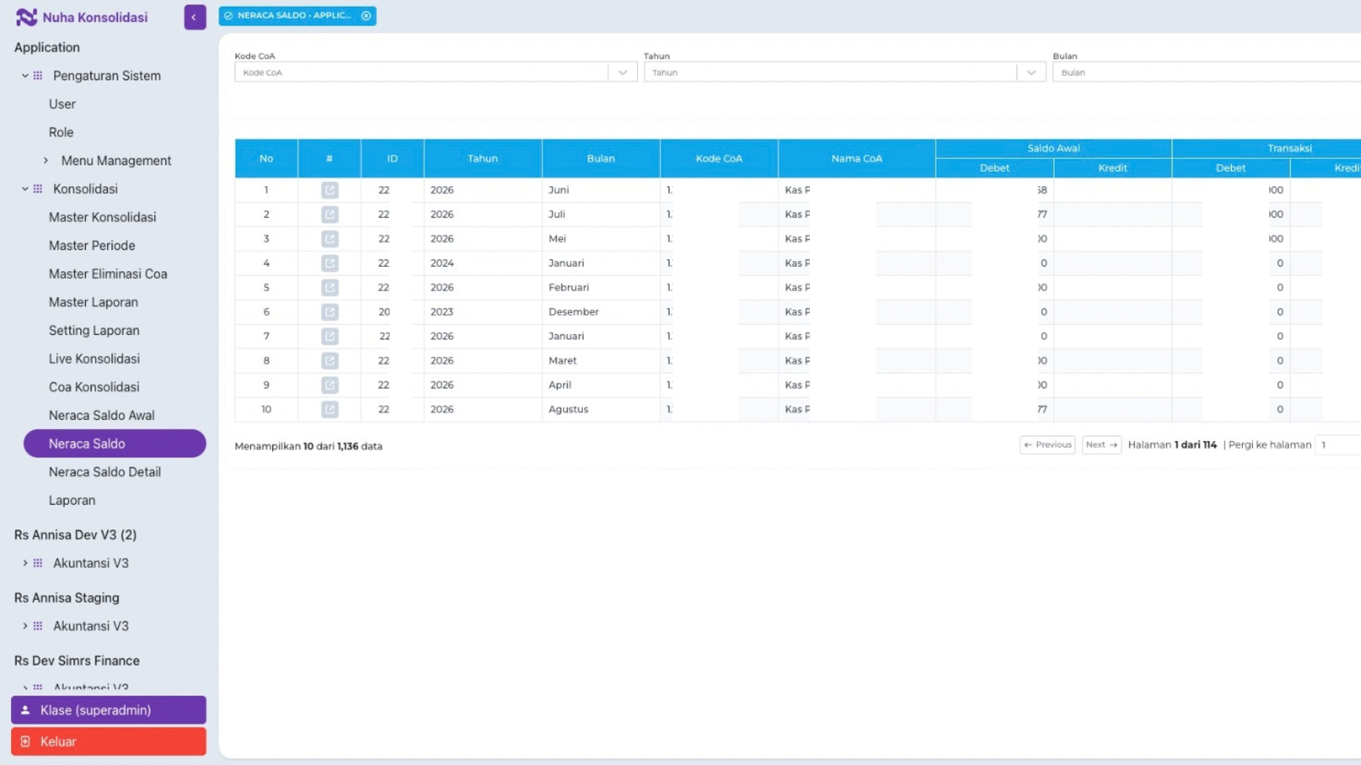Sort by the Bulan column header
The height and width of the screenshot is (765, 1361).
point(601,159)
